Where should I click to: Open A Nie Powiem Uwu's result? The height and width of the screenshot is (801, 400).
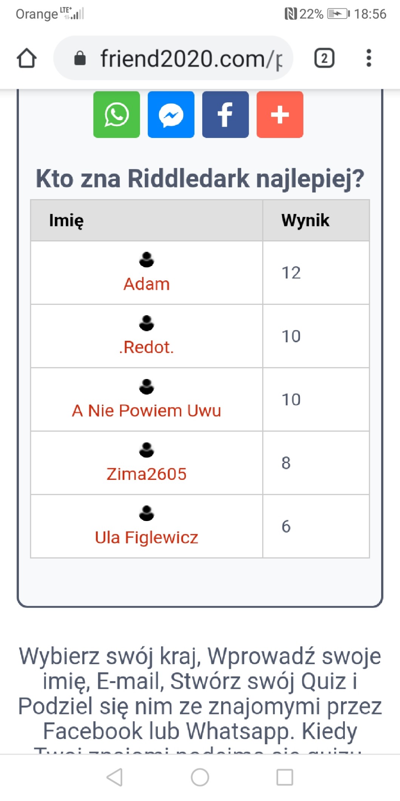[x=146, y=411]
